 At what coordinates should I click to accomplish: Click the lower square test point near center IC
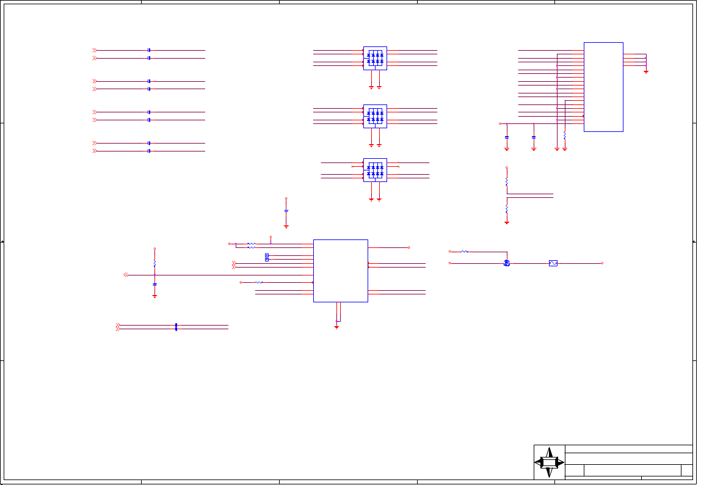(x=267, y=260)
